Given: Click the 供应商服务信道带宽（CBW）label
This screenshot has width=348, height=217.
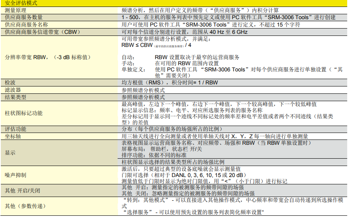Looking at the screenshot, I should click(x=37, y=32).
